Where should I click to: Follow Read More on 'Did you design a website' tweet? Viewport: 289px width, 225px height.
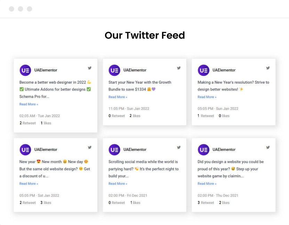click(207, 184)
